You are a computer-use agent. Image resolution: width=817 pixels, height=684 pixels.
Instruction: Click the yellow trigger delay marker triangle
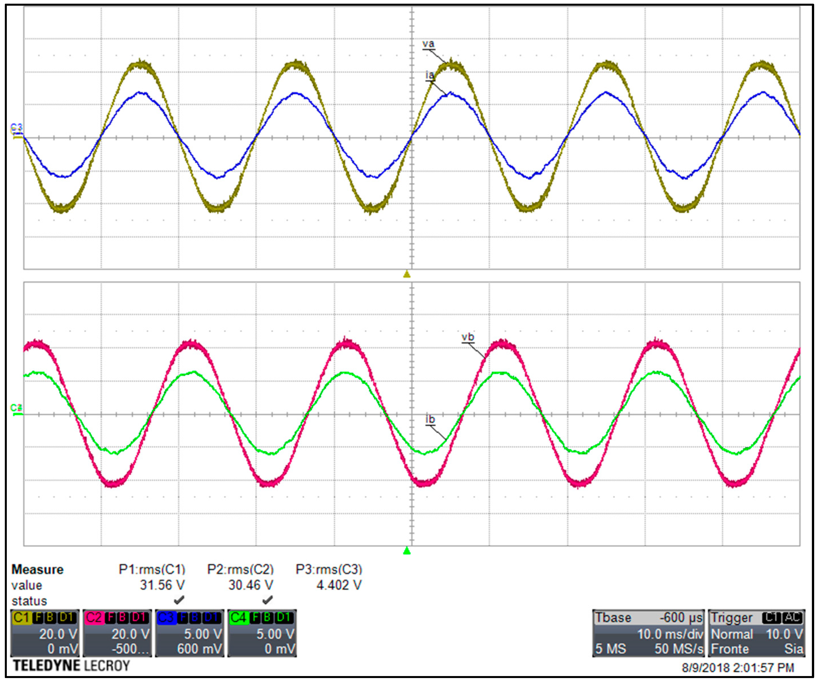pos(407,275)
